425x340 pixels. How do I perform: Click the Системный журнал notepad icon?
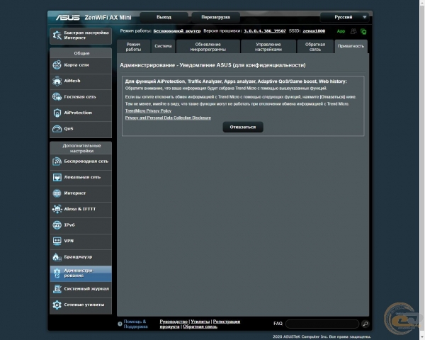(57, 289)
